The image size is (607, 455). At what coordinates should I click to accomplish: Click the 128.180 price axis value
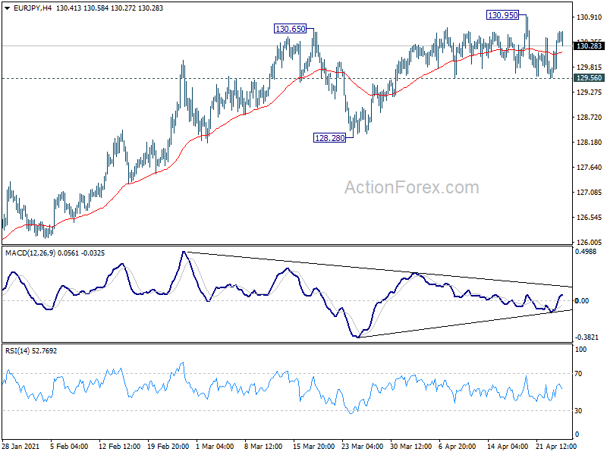589,143
